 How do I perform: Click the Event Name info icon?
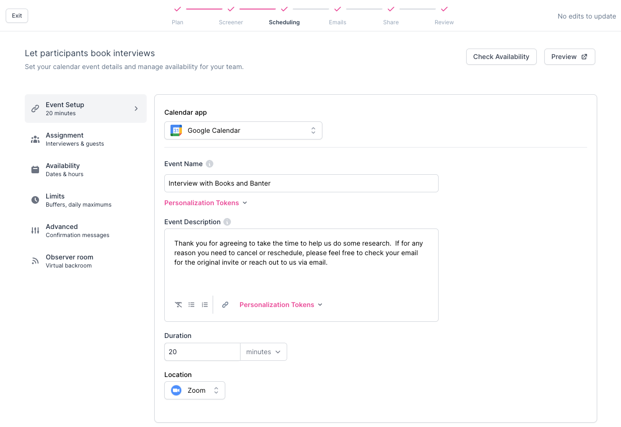pyautogui.click(x=210, y=164)
